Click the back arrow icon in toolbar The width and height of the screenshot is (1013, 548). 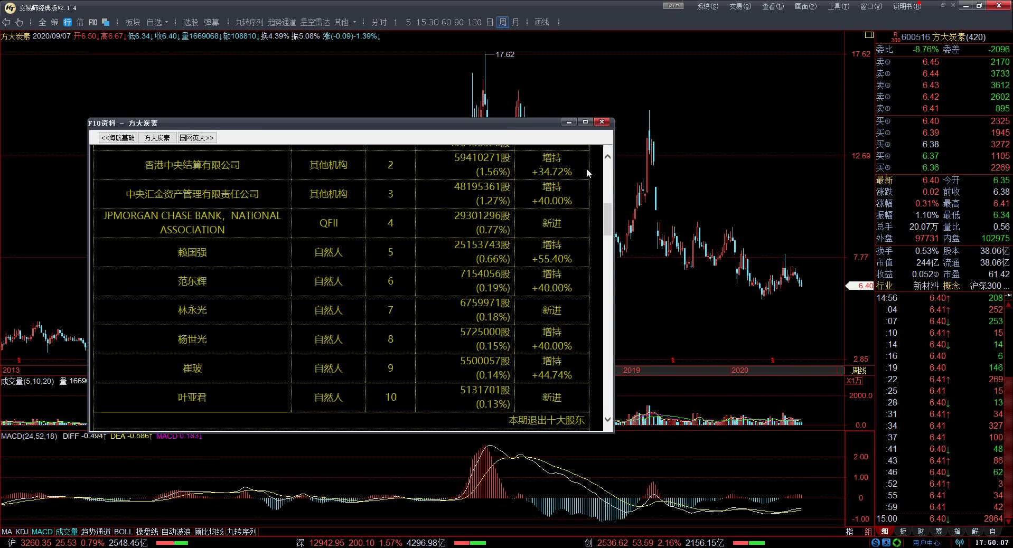6,22
